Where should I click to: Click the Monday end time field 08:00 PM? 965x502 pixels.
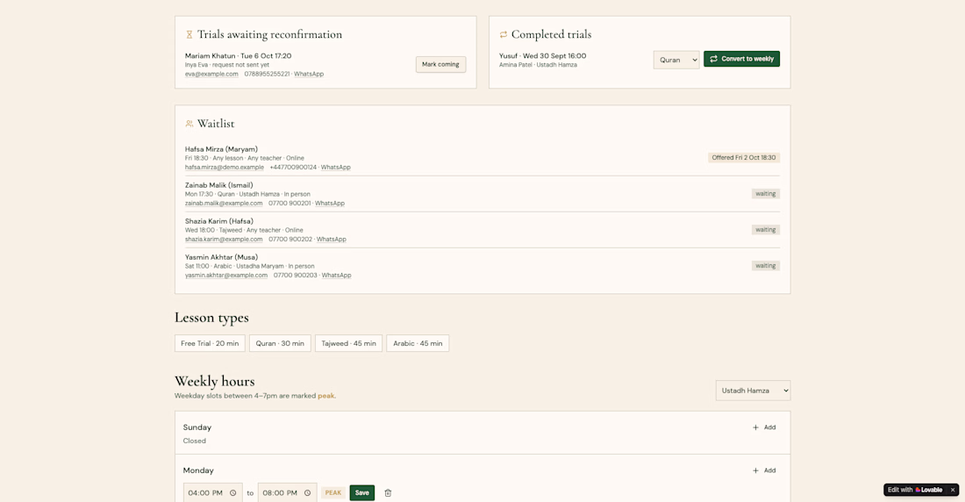tap(288, 492)
